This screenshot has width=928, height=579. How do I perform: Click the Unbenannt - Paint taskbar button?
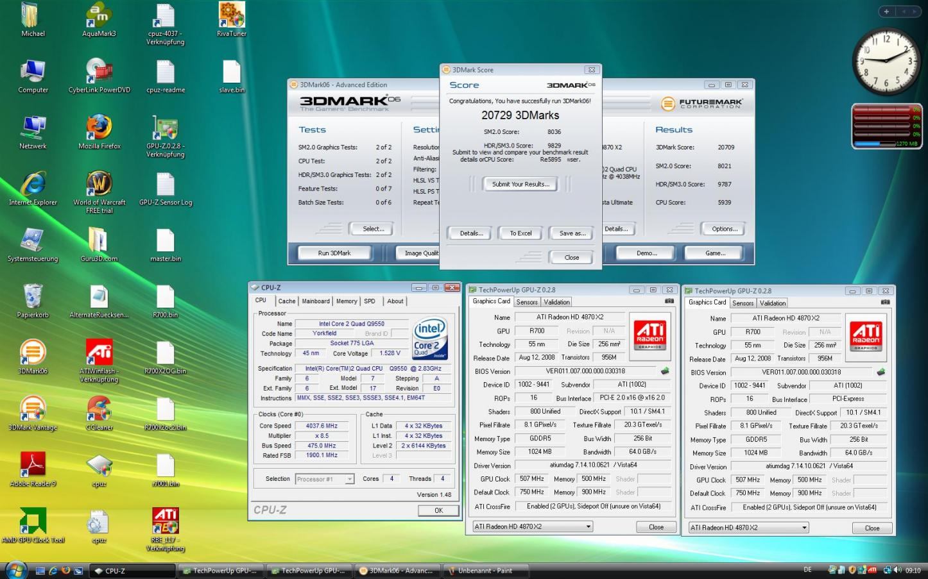[x=486, y=571]
